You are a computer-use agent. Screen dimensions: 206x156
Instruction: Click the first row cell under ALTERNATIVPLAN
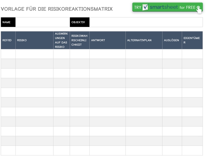point(144,54)
